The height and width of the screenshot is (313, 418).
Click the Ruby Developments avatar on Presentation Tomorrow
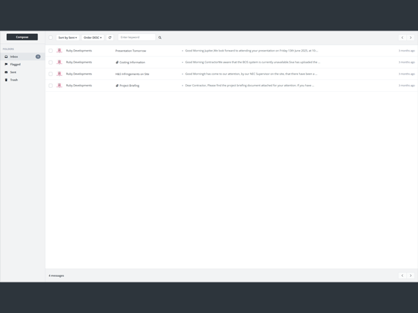[x=59, y=51]
